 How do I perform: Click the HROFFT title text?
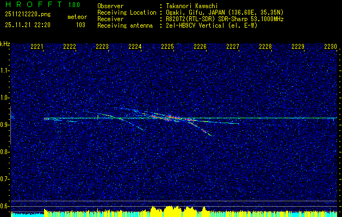point(33,4)
